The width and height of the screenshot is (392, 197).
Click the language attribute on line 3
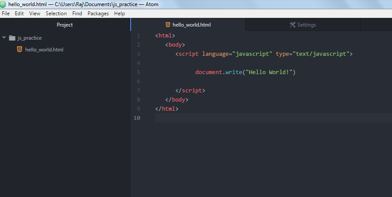point(216,54)
